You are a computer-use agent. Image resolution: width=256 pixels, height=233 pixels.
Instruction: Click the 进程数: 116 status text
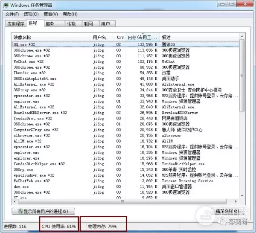tap(15, 227)
